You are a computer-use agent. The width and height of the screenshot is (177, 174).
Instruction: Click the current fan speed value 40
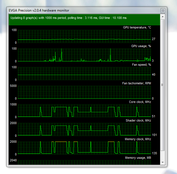point(154,74)
